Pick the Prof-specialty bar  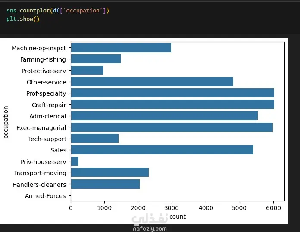point(172,93)
